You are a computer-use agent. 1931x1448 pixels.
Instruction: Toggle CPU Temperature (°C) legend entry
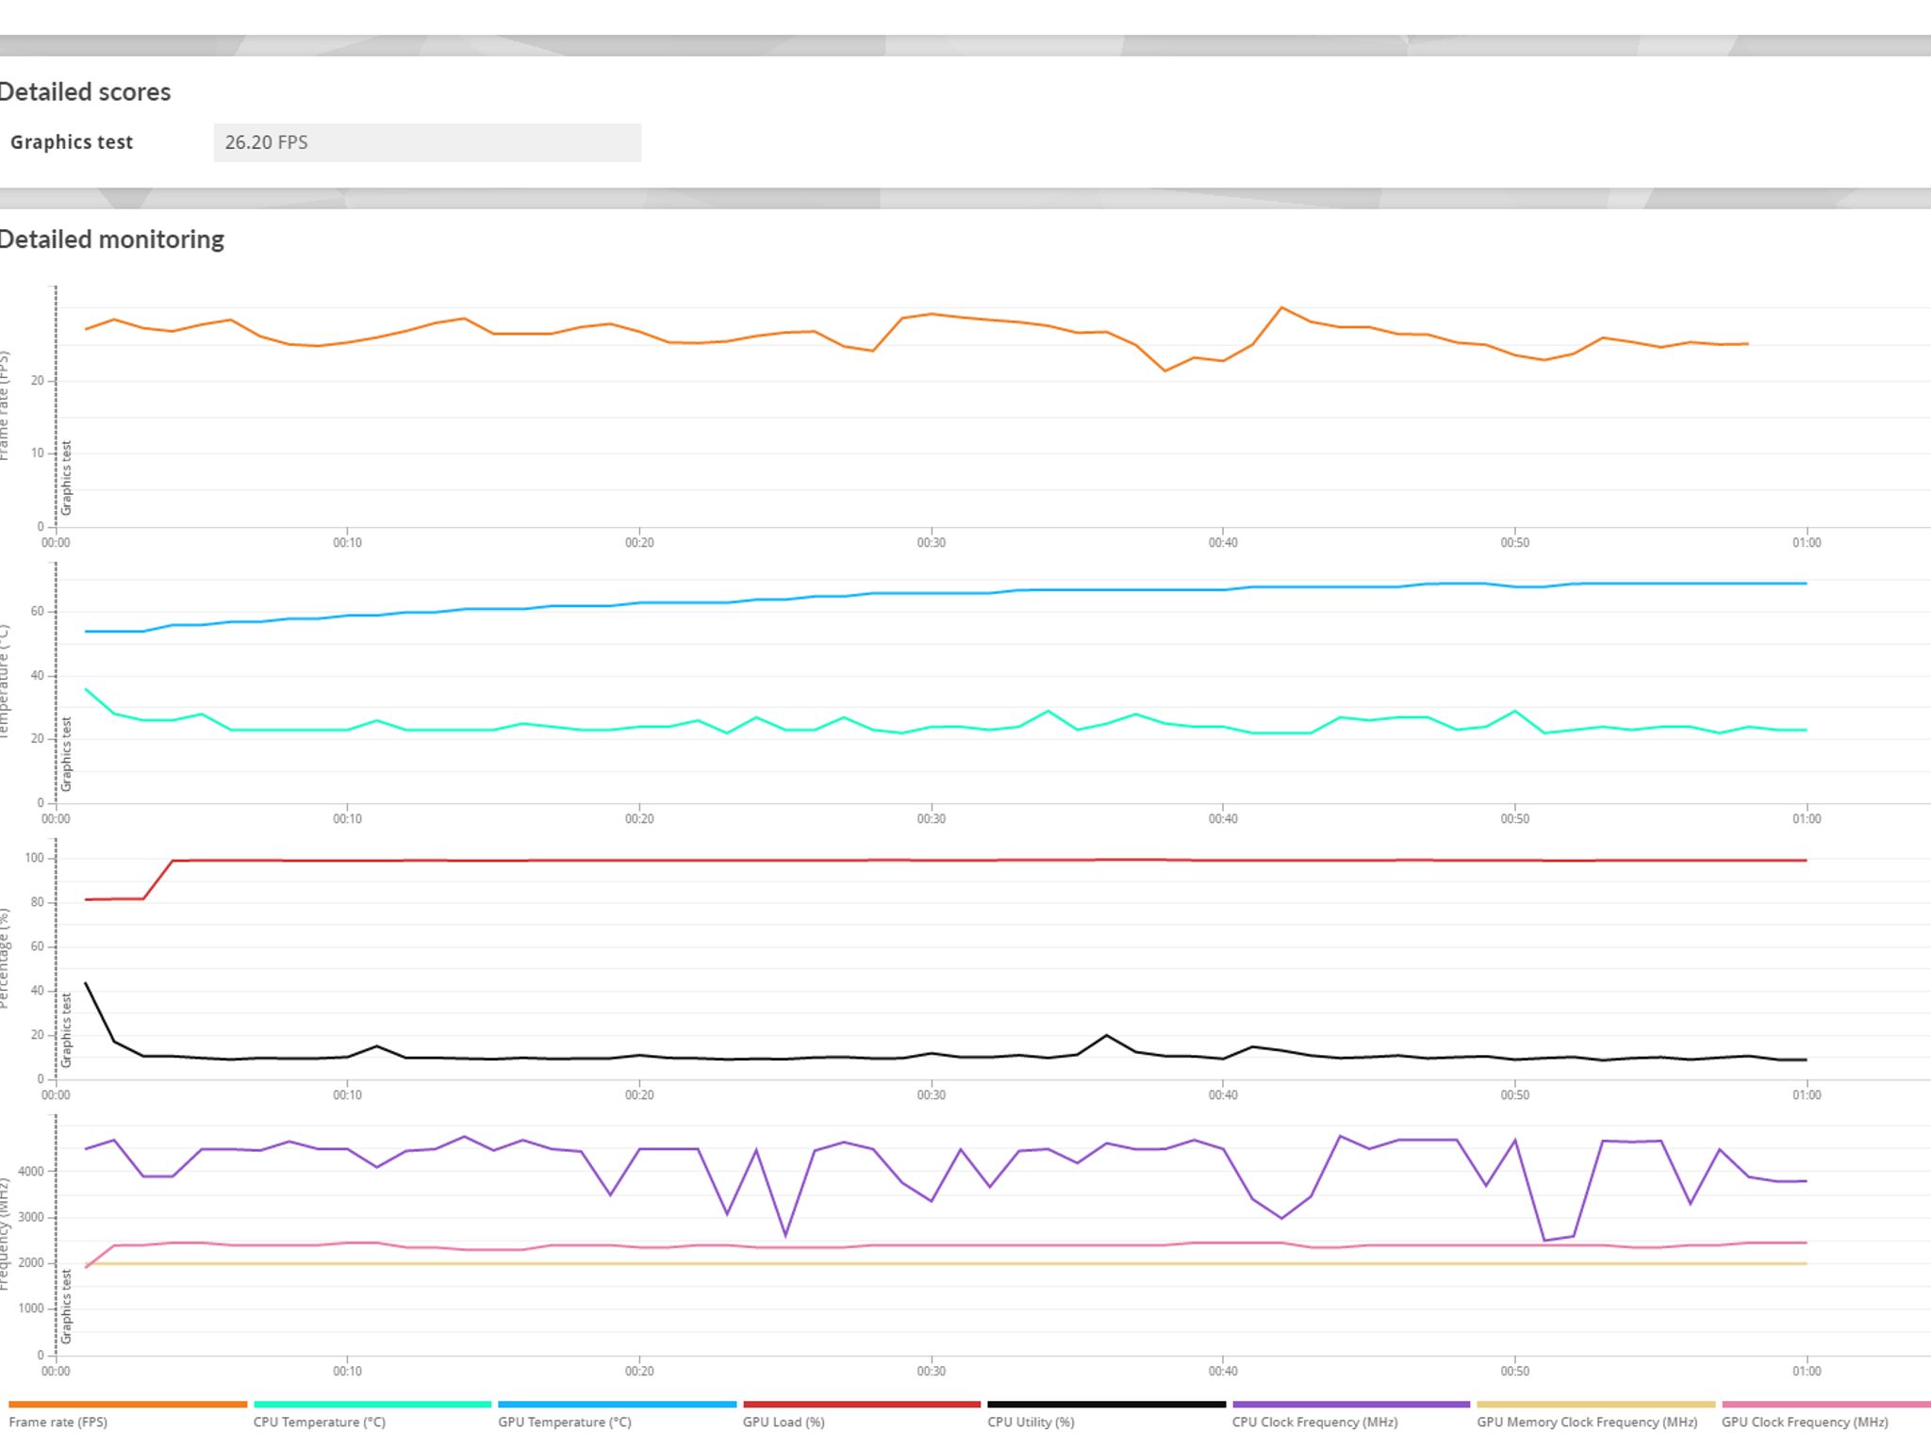(372, 1416)
